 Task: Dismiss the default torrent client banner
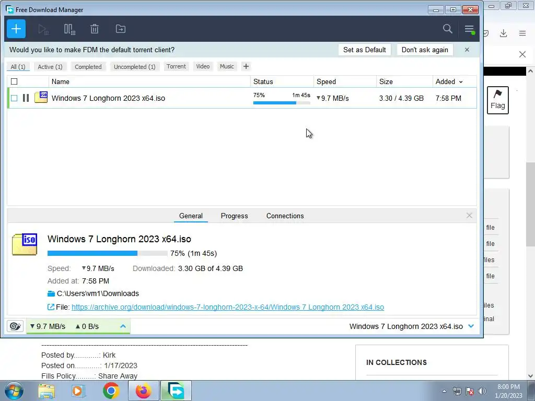coord(467,50)
